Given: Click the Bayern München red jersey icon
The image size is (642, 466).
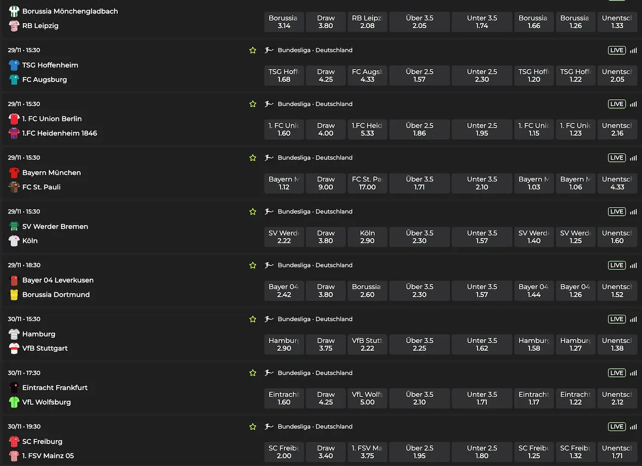Looking at the screenshot, I should tap(14, 173).
